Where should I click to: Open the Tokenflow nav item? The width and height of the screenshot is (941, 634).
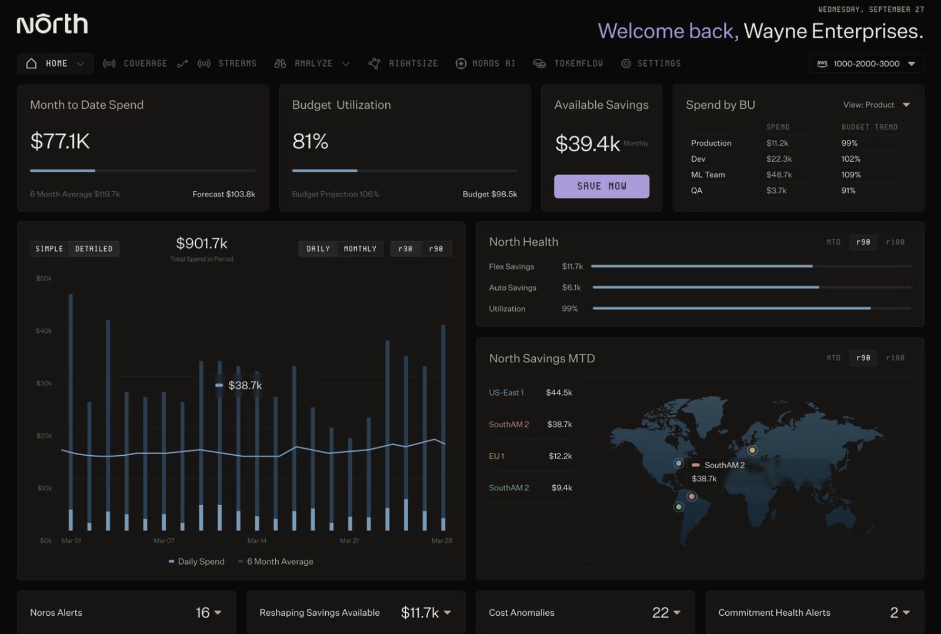tap(569, 64)
